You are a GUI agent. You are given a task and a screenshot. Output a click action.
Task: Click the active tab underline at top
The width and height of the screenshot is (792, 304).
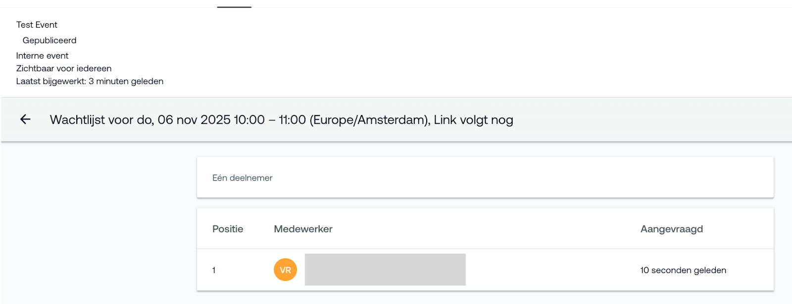(x=234, y=7)
